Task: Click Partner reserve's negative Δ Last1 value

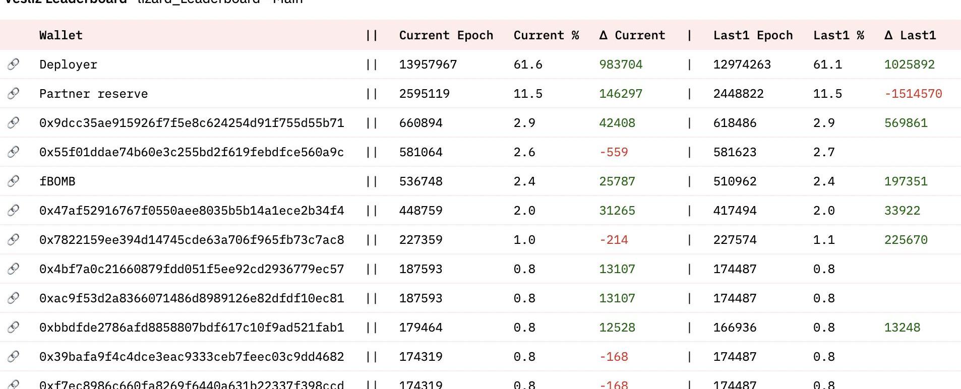Action: tap(913, 94)
